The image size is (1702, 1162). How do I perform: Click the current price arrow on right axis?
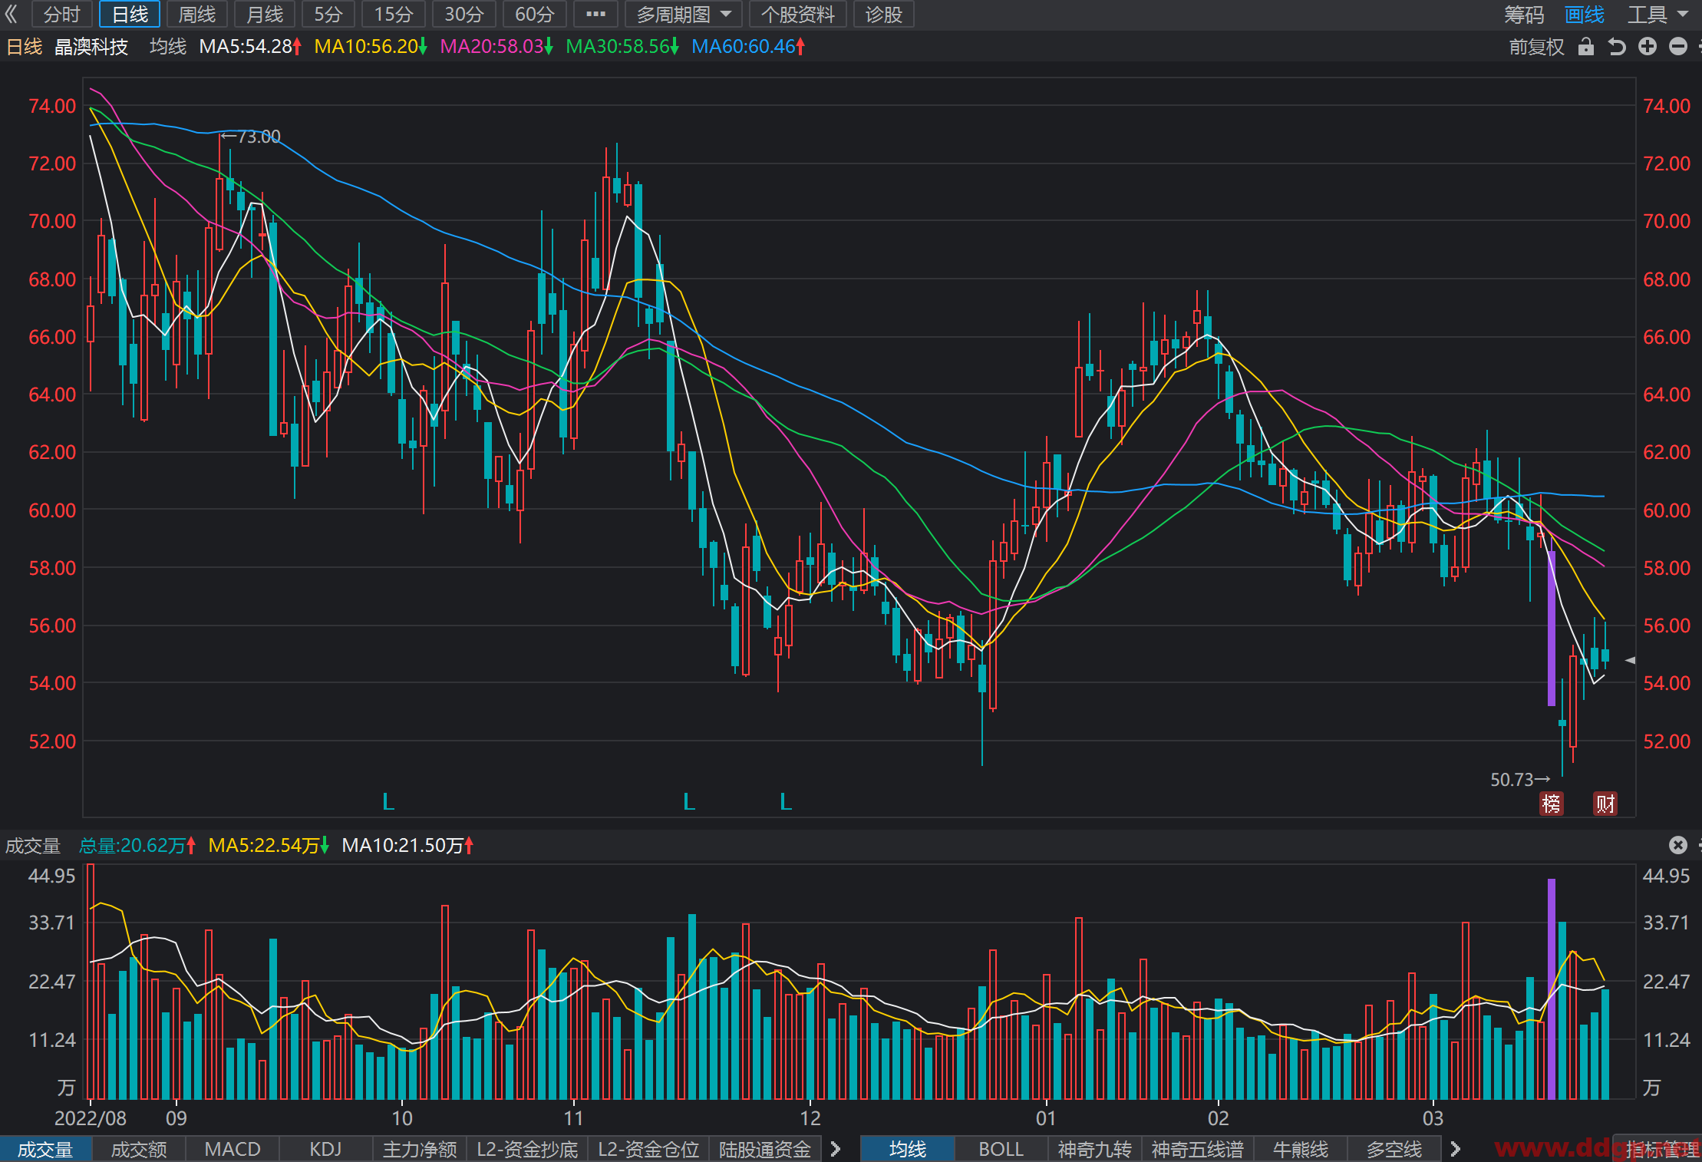tap(1630, 660)
